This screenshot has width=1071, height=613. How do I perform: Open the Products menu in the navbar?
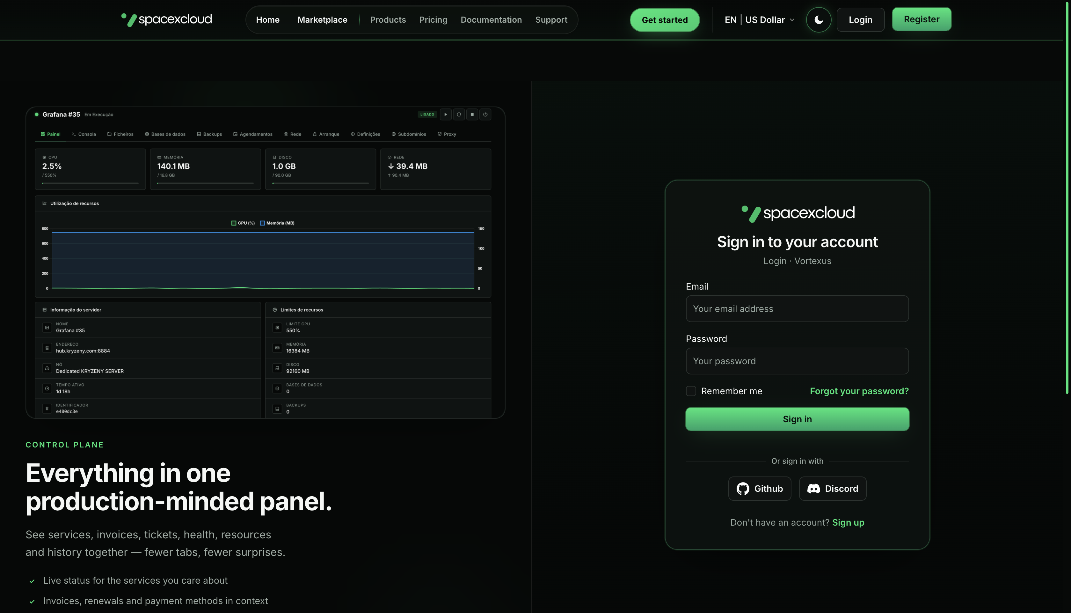tap(388, 20)
